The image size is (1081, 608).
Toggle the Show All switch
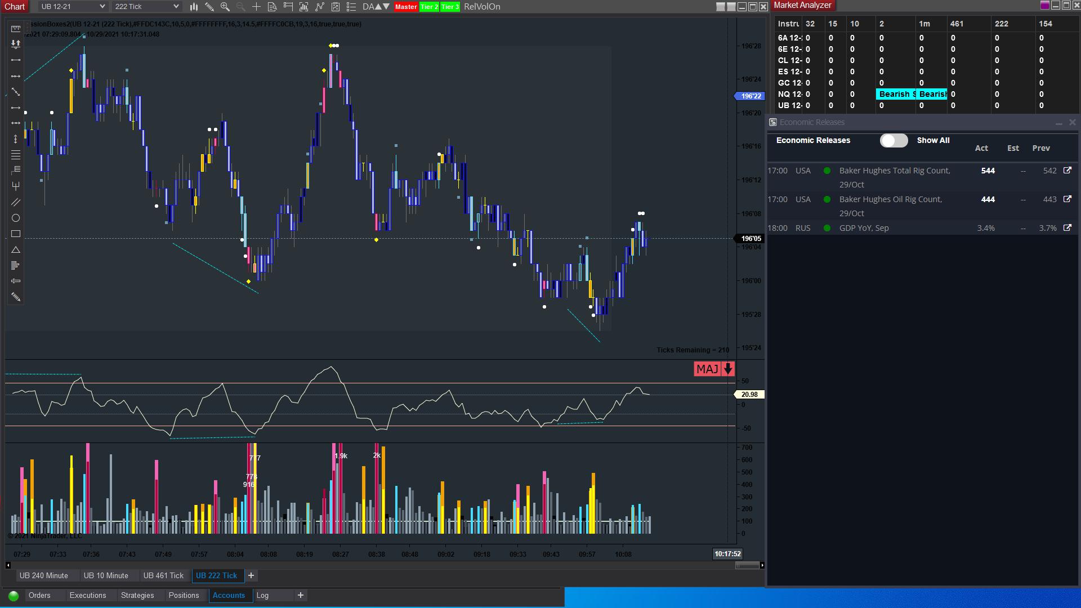(x=894, y=140)
